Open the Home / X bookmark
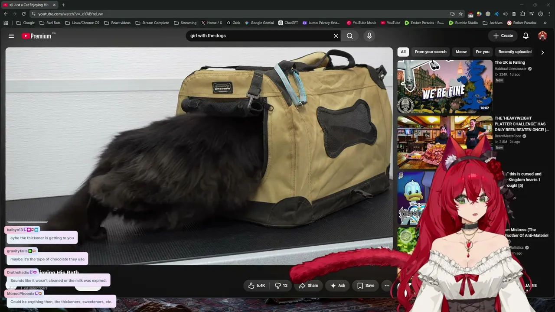 pyautogui.click(x=212, y=23)
